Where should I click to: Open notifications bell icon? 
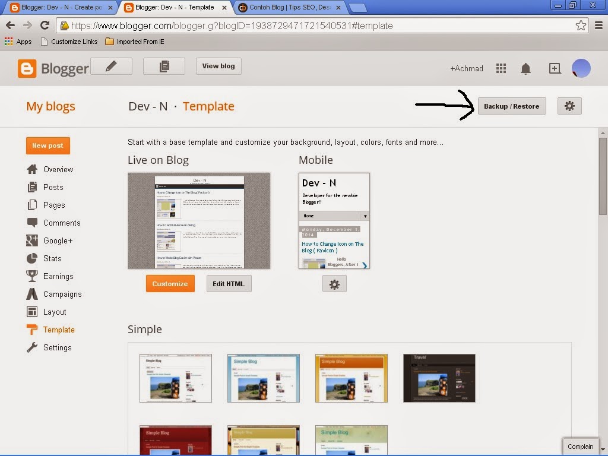(x=525, y=69)
